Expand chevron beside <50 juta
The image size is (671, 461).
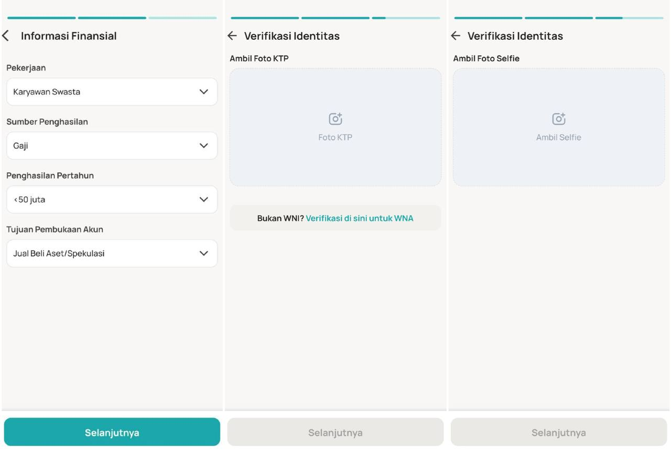point(204,200)
